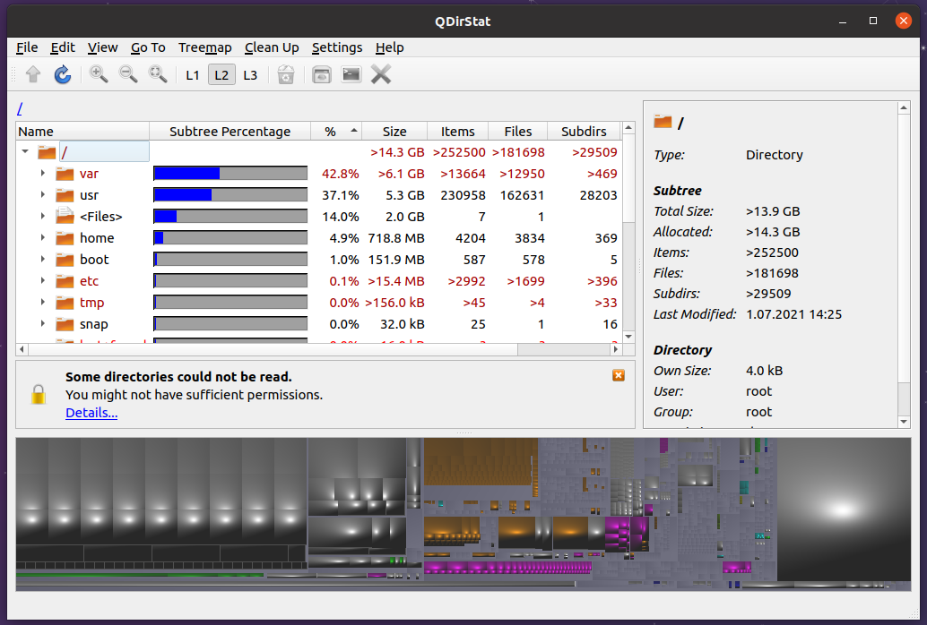Refresh the directory tree with the reload icon
927x625 pixels.
pyautogui.click(x=63, y=74)
